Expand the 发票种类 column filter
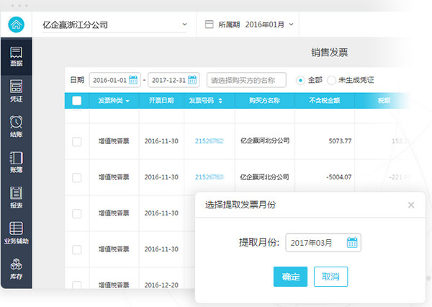432x307 pixels. 127,102
